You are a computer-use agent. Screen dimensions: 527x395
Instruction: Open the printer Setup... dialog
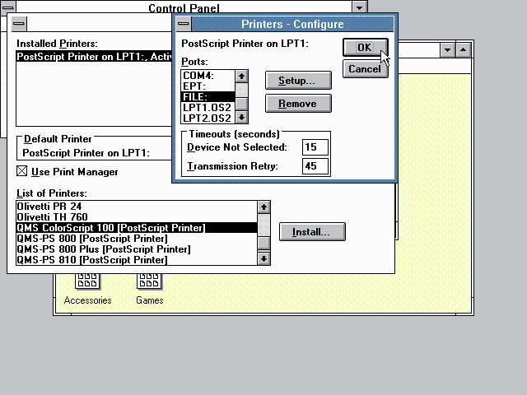298,81
